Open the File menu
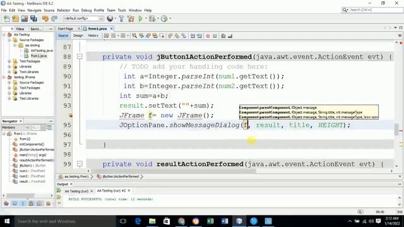Viewport: 404px width, 227px height. (x=4, y=10)
